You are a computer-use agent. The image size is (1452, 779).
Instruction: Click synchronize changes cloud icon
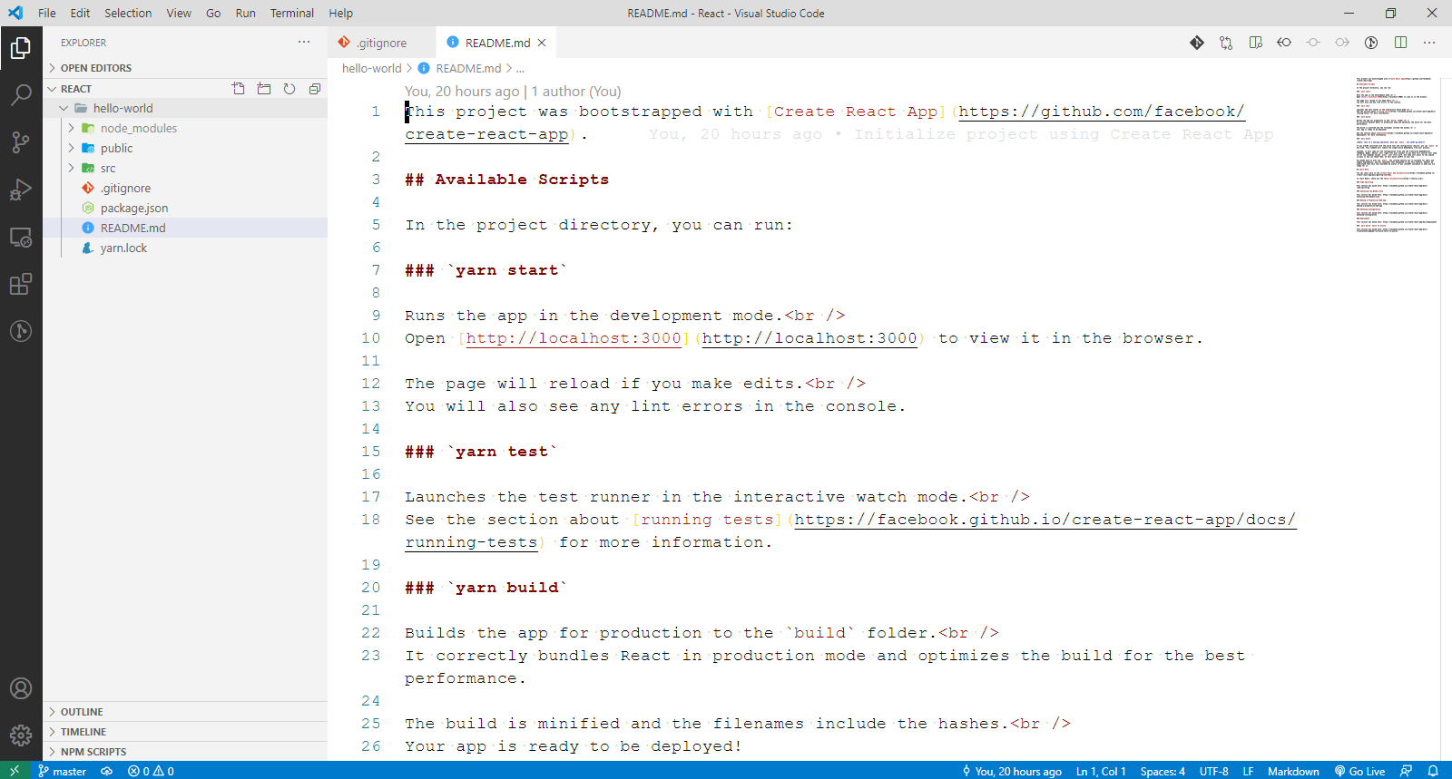point(106,771)
